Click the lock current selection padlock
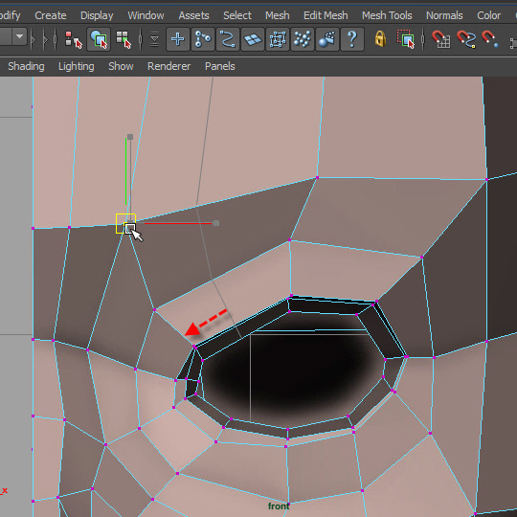 click(380, 39)
